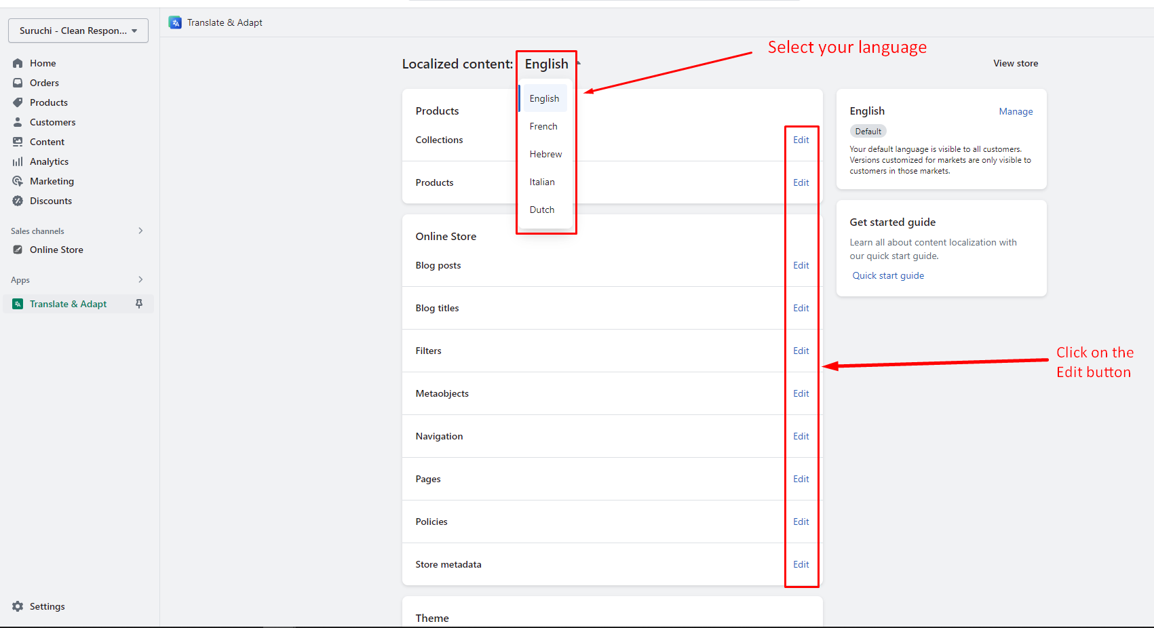Viewport: 1154px width, 628px height.
Task: Click the Discounts badge icon
Action: pyautogui.click(x=18, y=201)
